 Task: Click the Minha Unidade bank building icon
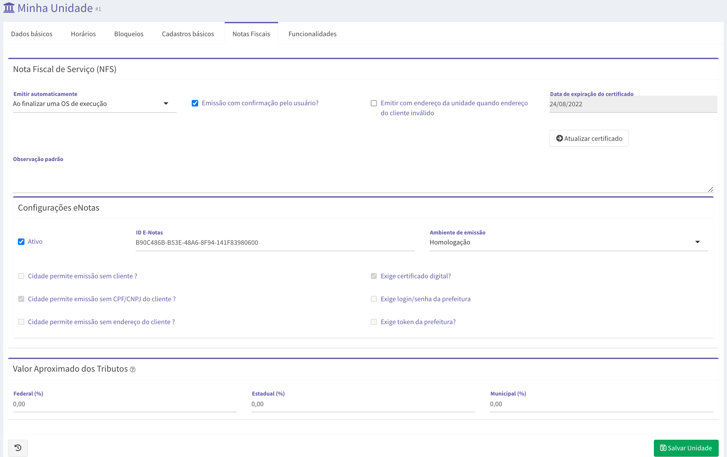point(9,8)
